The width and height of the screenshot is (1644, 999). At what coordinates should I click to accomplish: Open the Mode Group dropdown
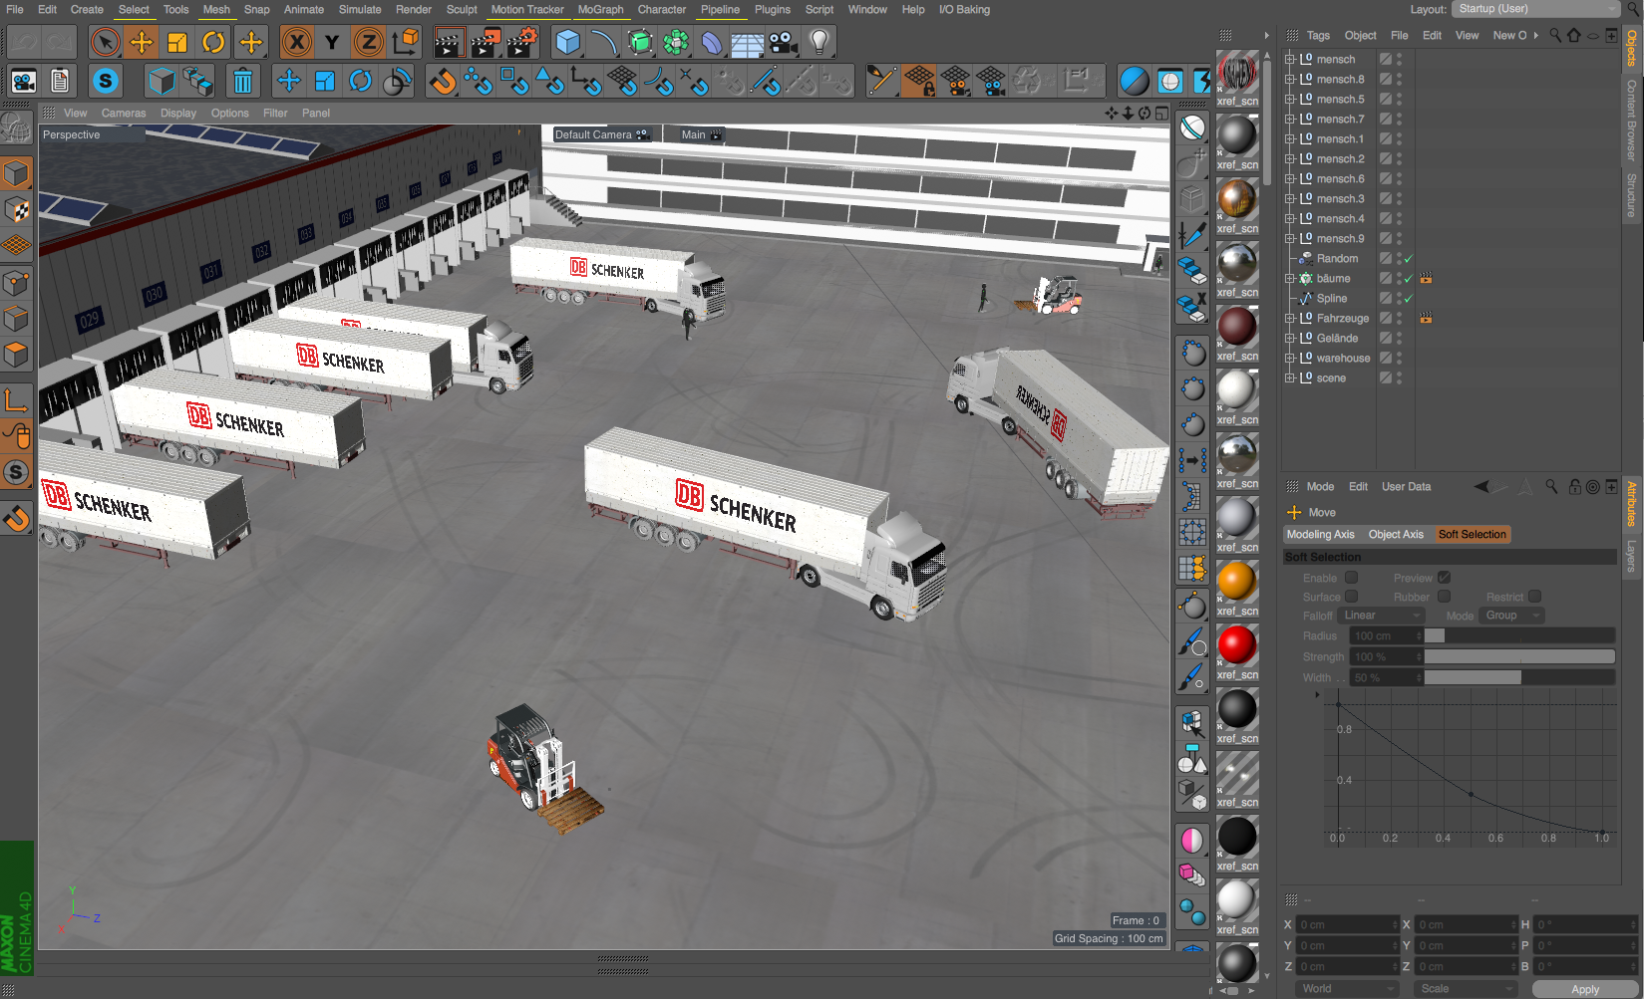pos(1511,616)
